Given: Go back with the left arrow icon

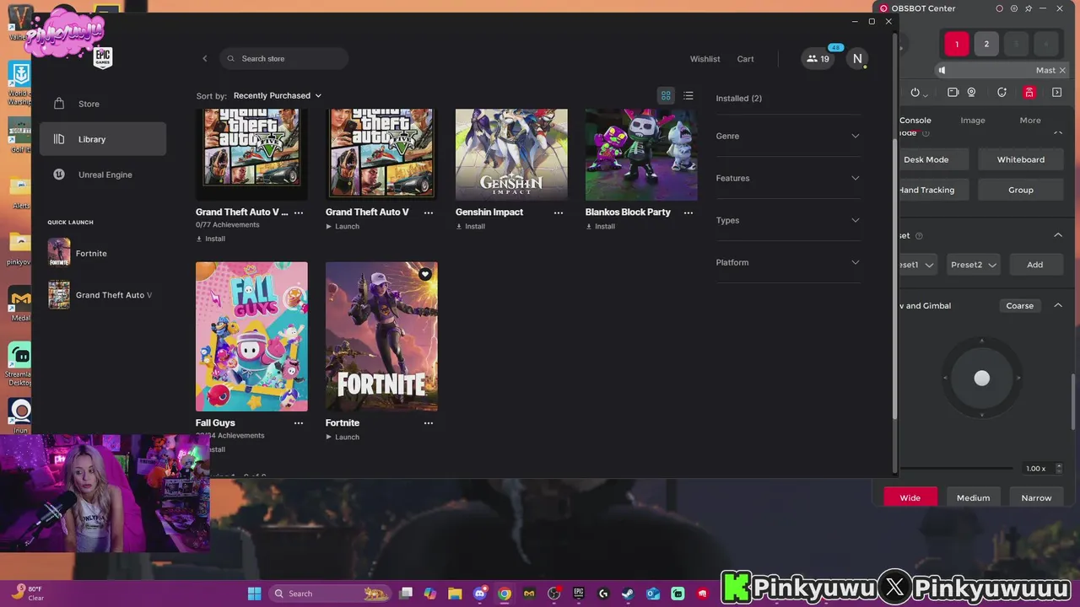Looking at the screenshot, I should click(x=204, y=58).
